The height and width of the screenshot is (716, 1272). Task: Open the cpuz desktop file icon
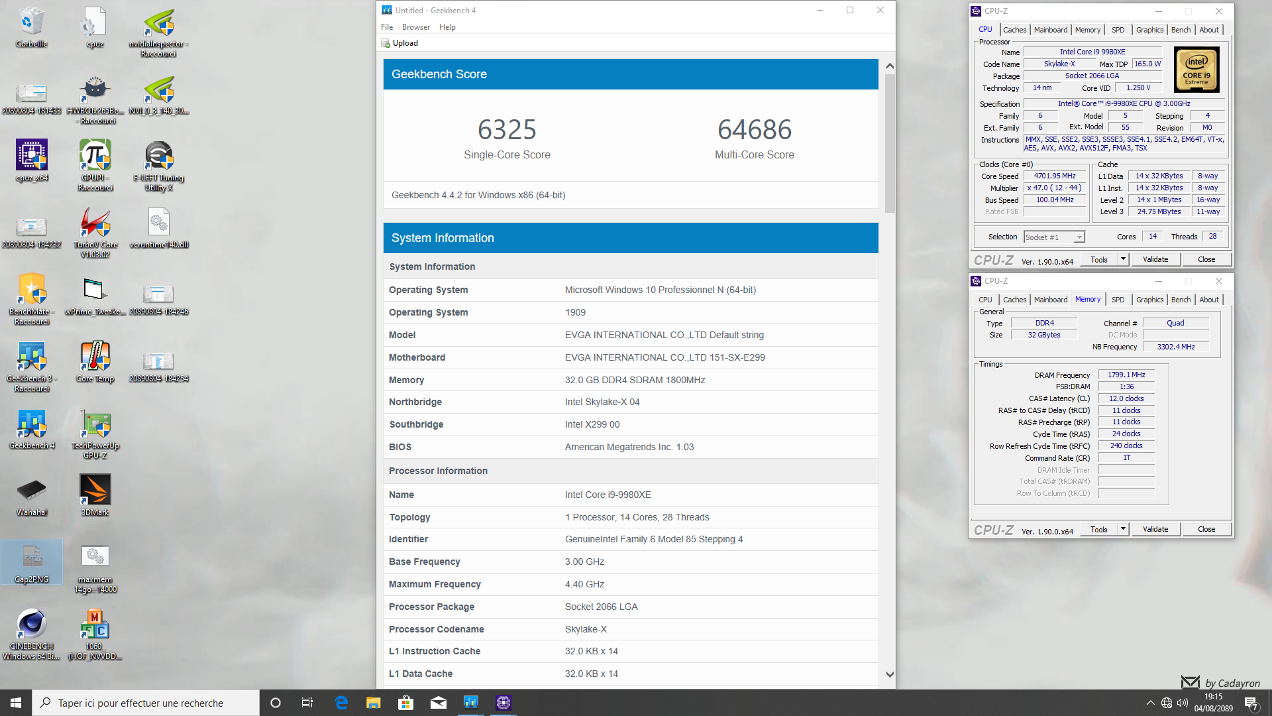coord(95,27)
